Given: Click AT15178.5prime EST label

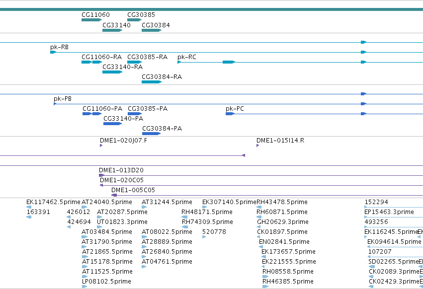Looking at the screenshot, I should tap(107, 262).
